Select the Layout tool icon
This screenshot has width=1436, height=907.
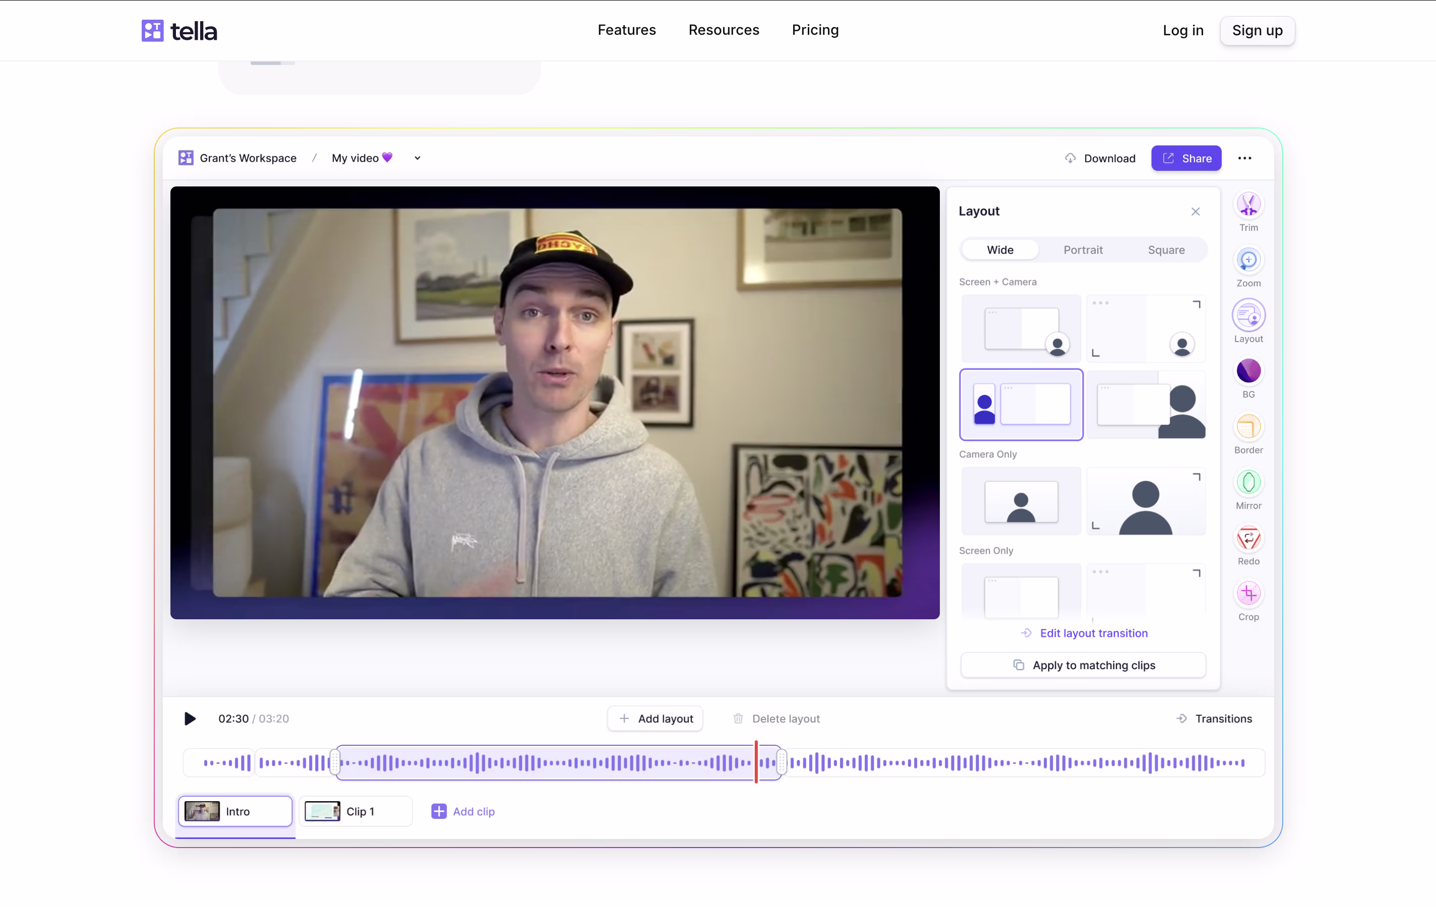click(1248, 315)
